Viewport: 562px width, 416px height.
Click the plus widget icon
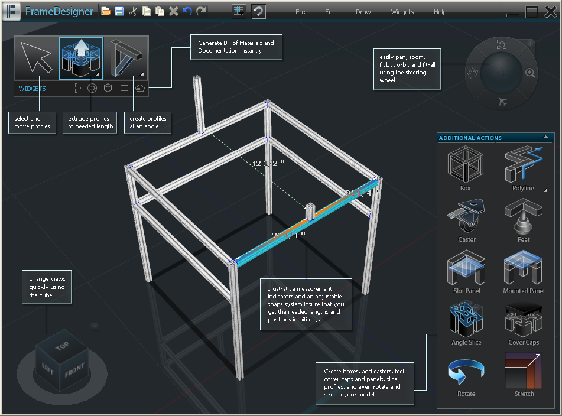[x=76, y=88]
